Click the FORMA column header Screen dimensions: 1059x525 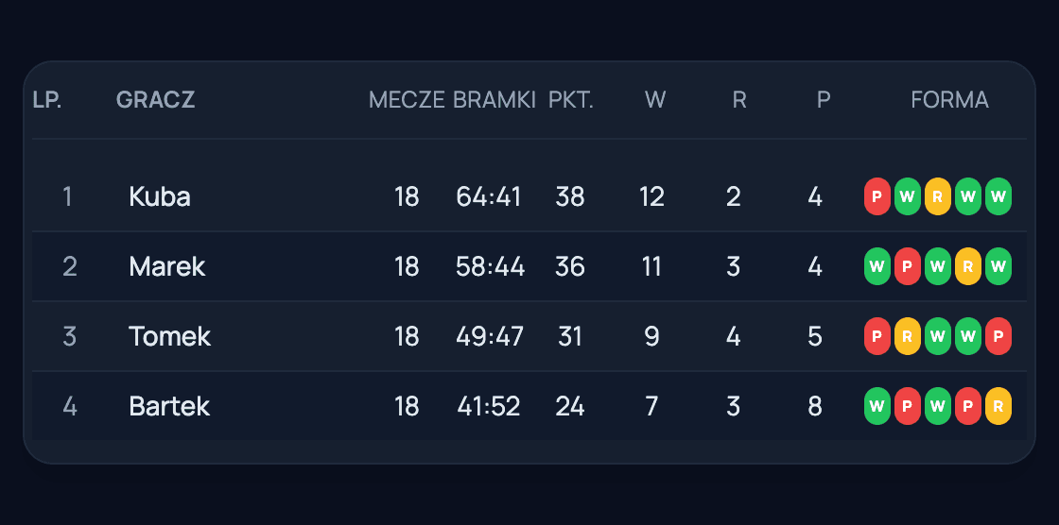949,100
